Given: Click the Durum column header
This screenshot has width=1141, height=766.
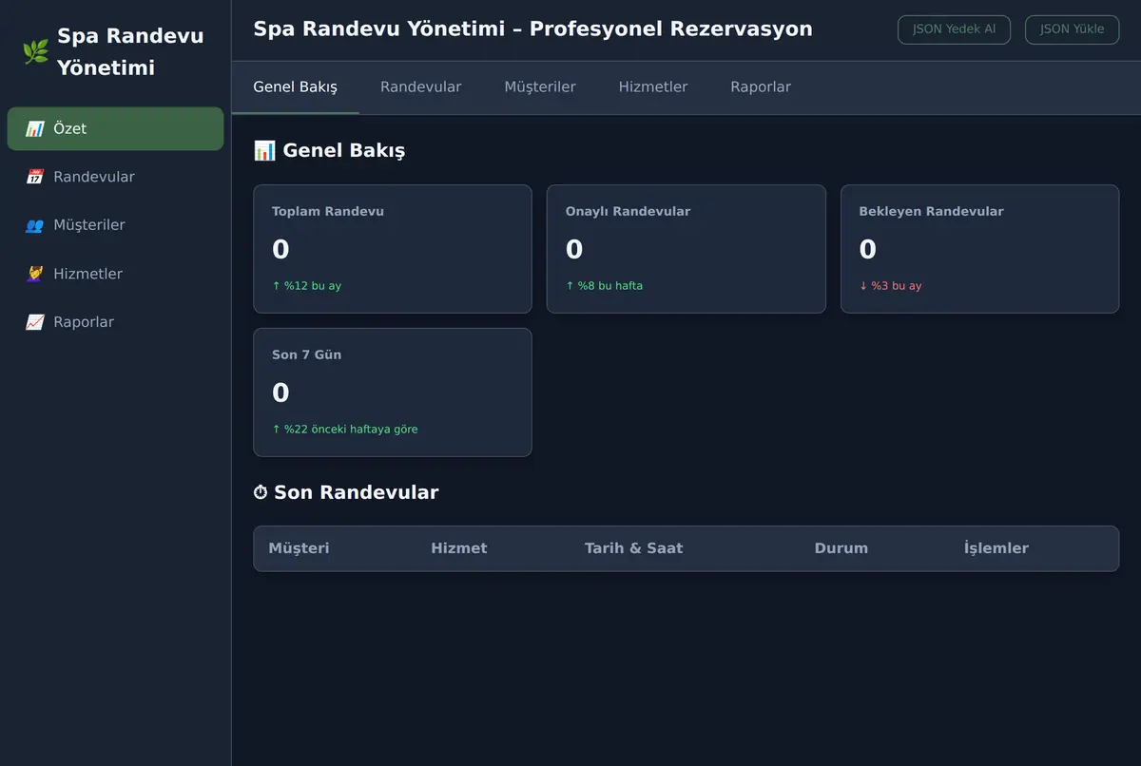Looking at the screenshot, I should click(x=841, y=548).
